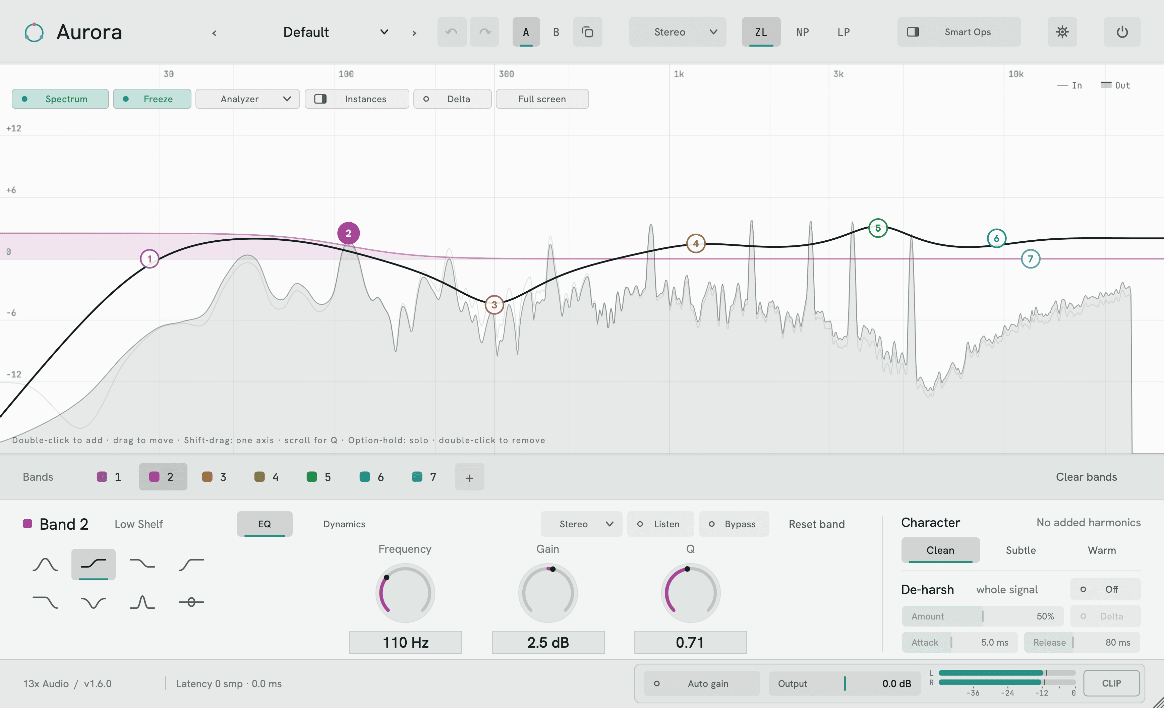Click the redo arrow icon

[x=485, y=32]
